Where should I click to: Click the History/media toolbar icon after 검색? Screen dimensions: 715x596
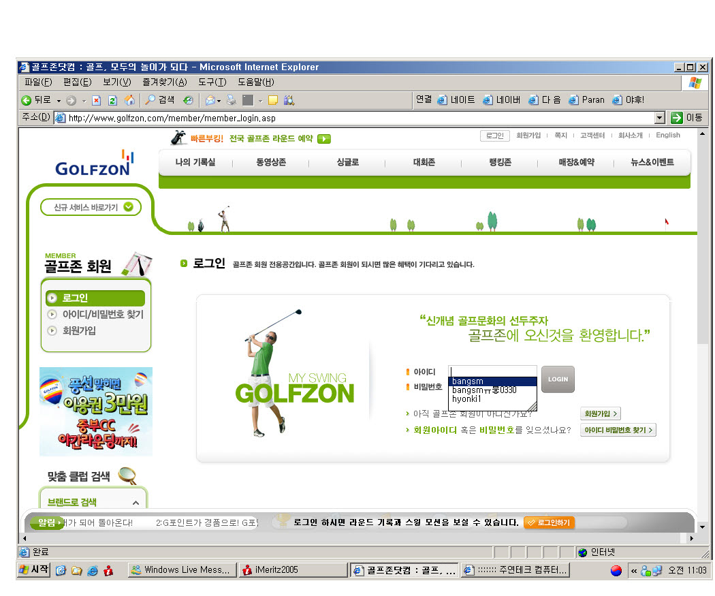(x=188, y=100)
